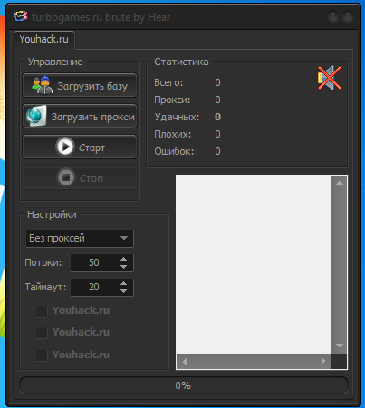Click the Загрузить прокси button

(80, 117)
